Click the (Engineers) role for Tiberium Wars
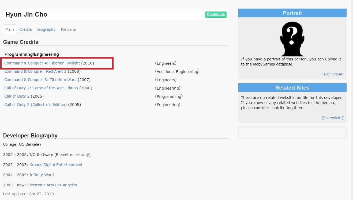 click(166, 80)
